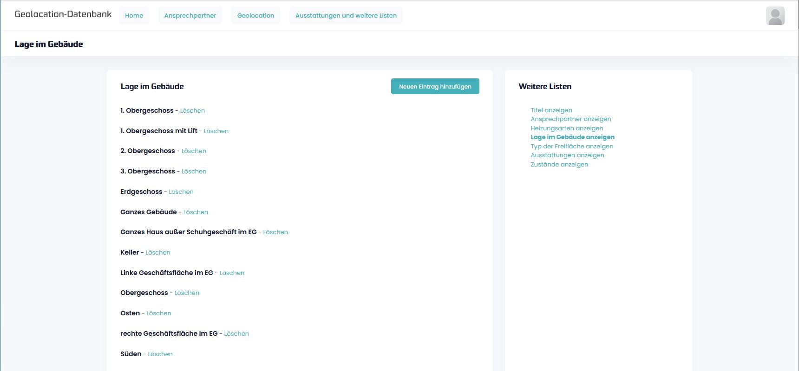
Task: Open Ausstattungen und weitere Listen menu
Action: pyautogui.click(x=346, y=16)
